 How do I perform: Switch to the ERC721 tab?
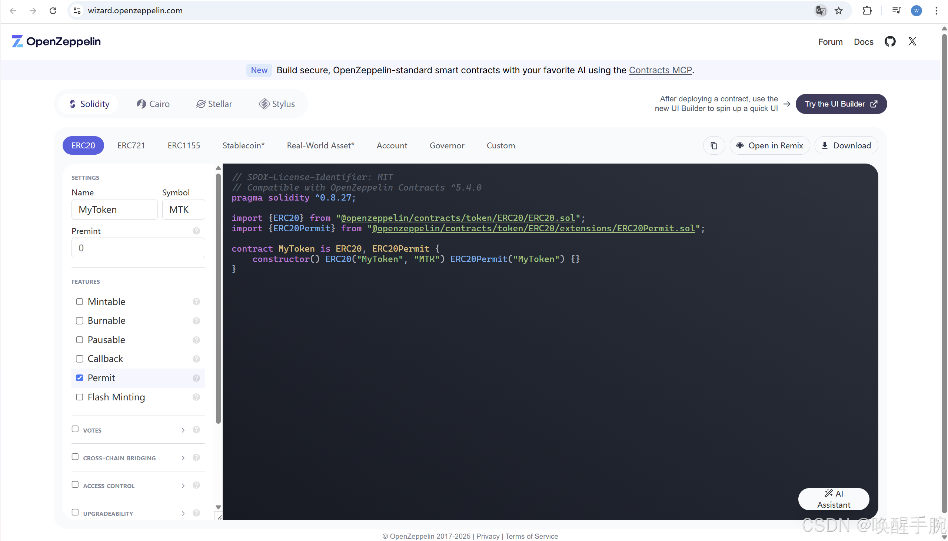coord(131,146)
